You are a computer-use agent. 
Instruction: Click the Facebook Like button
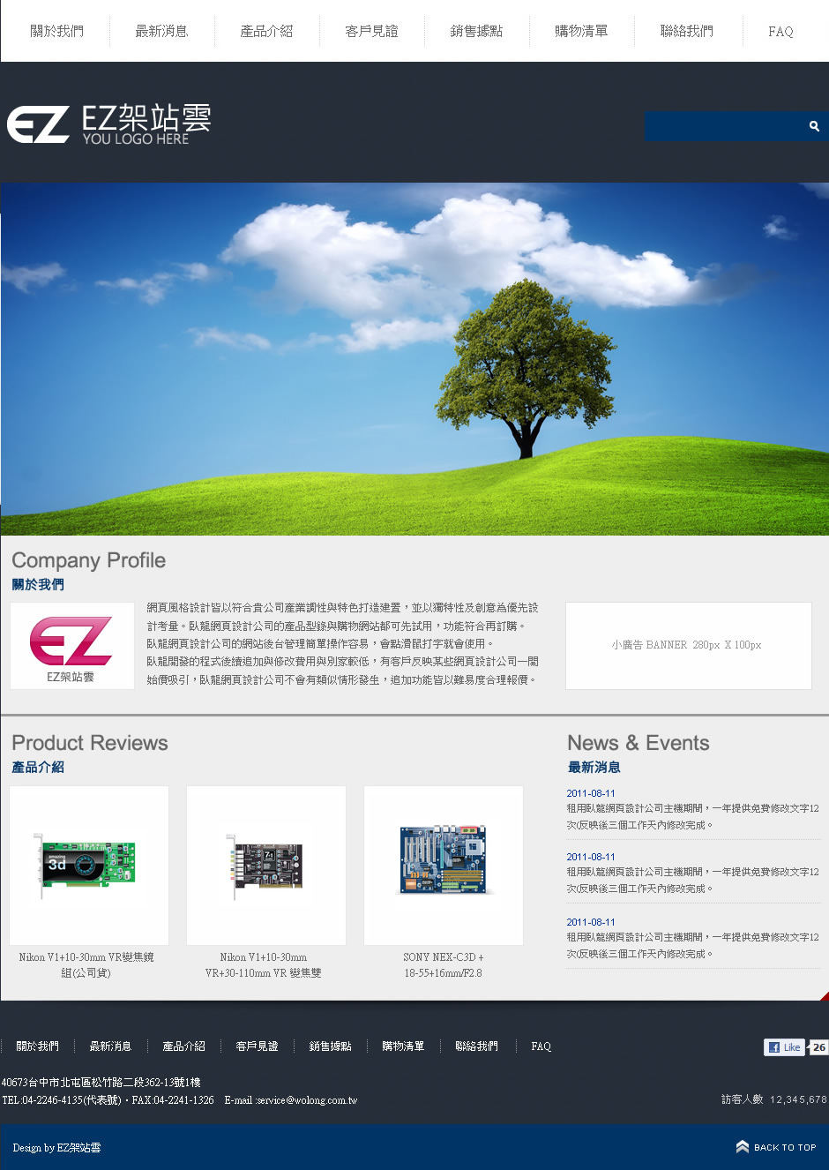pos(784,1047)
